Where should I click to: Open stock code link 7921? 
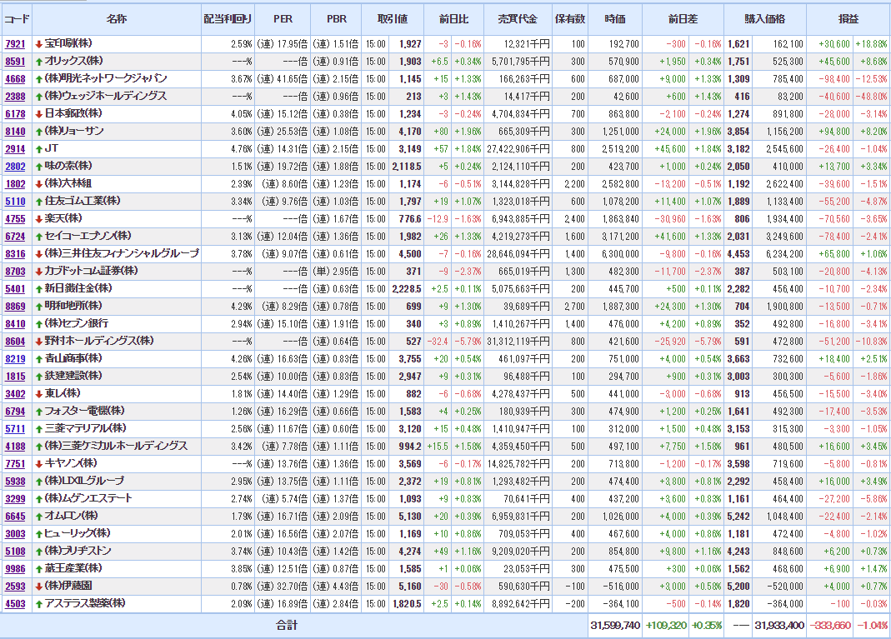tap(15, 43)
